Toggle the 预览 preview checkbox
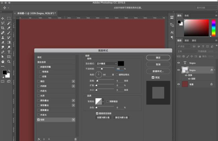218x141 pixels. (x=153, y=77)
